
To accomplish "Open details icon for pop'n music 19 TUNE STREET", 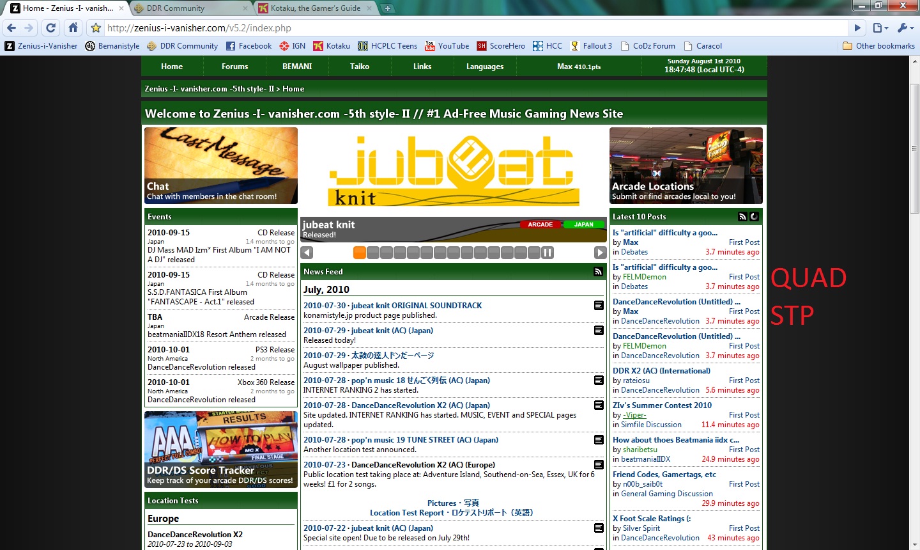I will click(x=599, y=440).
